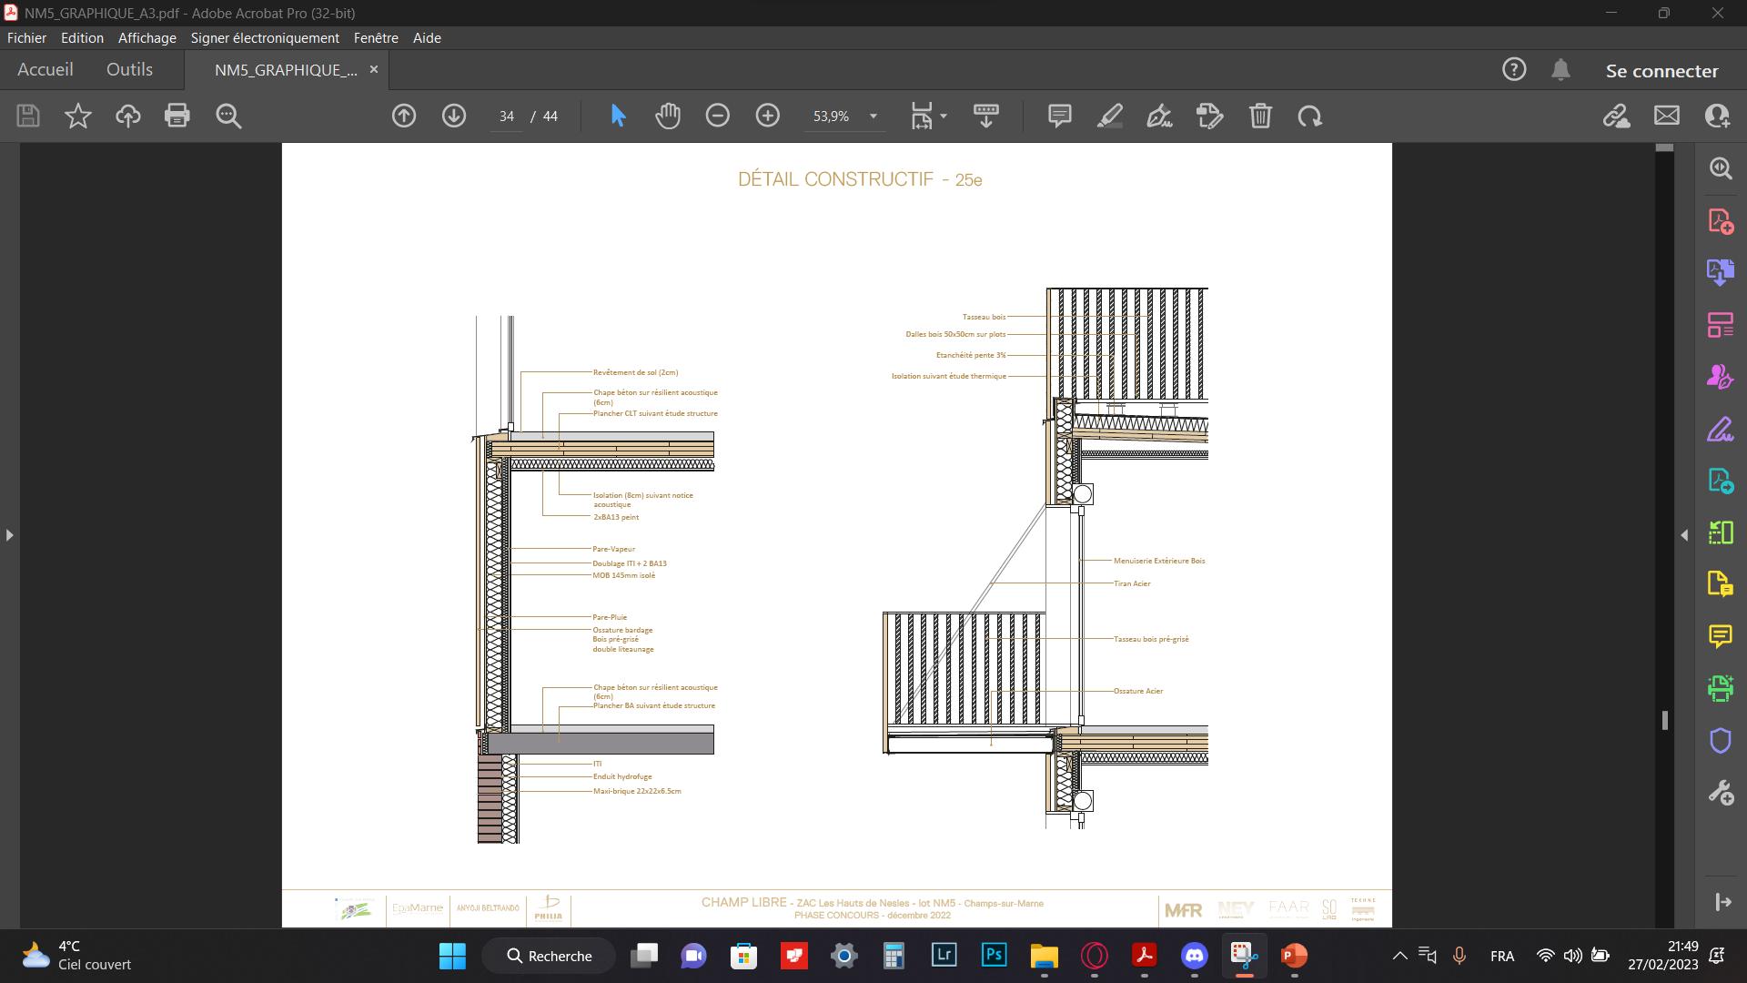Open Discord from taskbar
This screenshot has height=983, width=1747.
coord(1194,956)
